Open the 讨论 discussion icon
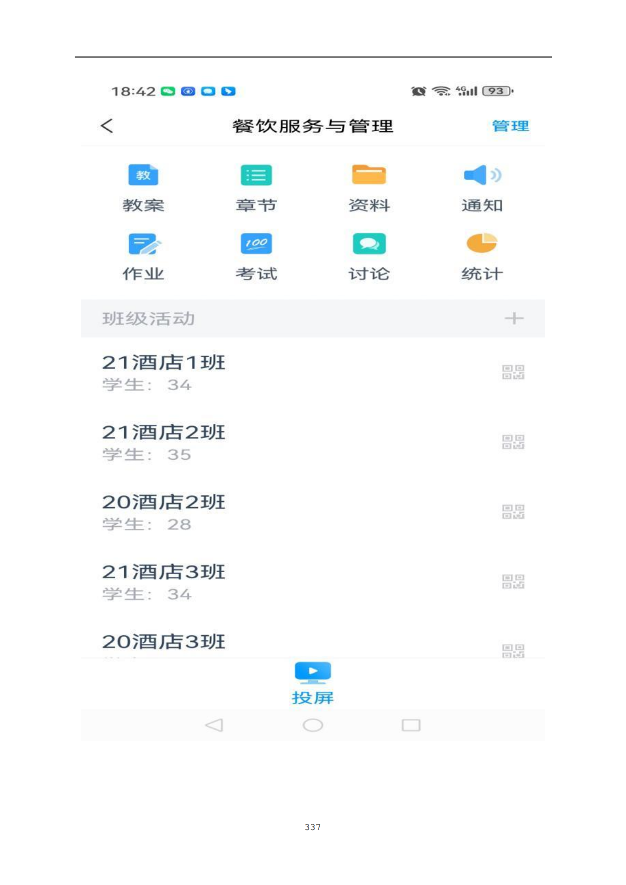 tap(369, 244)
